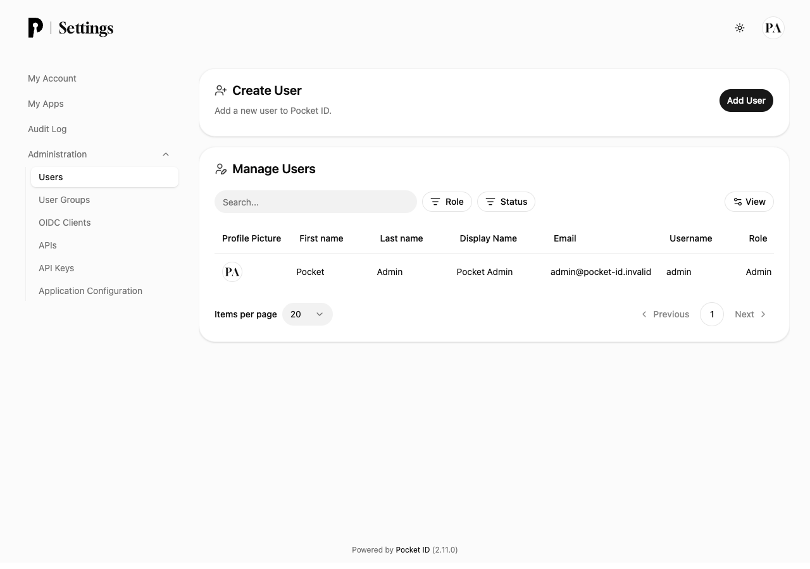810x569 pixels.
Task: Click the Pocket ID logo
Action: [x=35, y=28]
